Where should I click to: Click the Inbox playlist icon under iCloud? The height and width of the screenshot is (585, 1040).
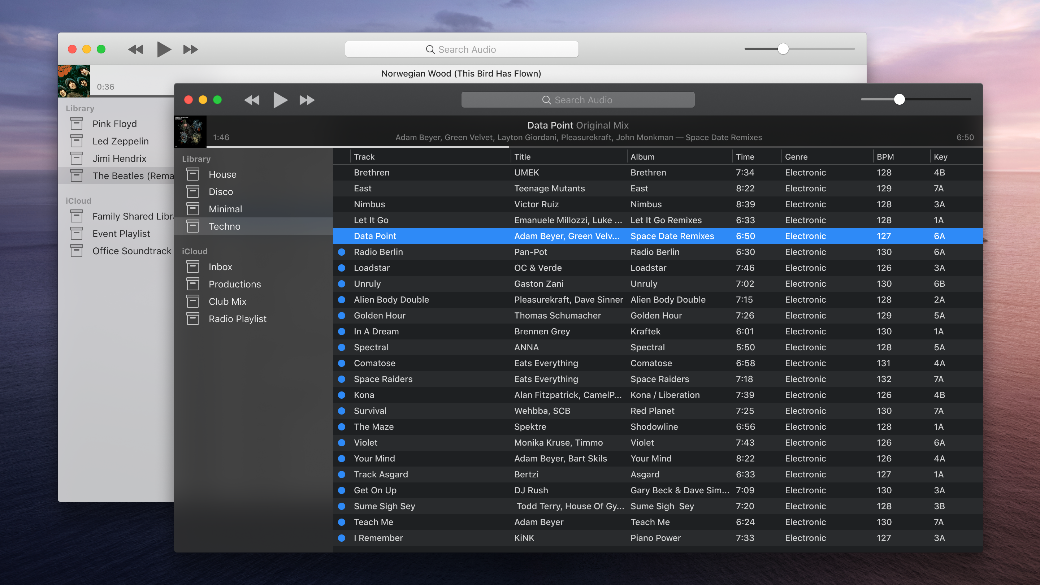point(193,266)
